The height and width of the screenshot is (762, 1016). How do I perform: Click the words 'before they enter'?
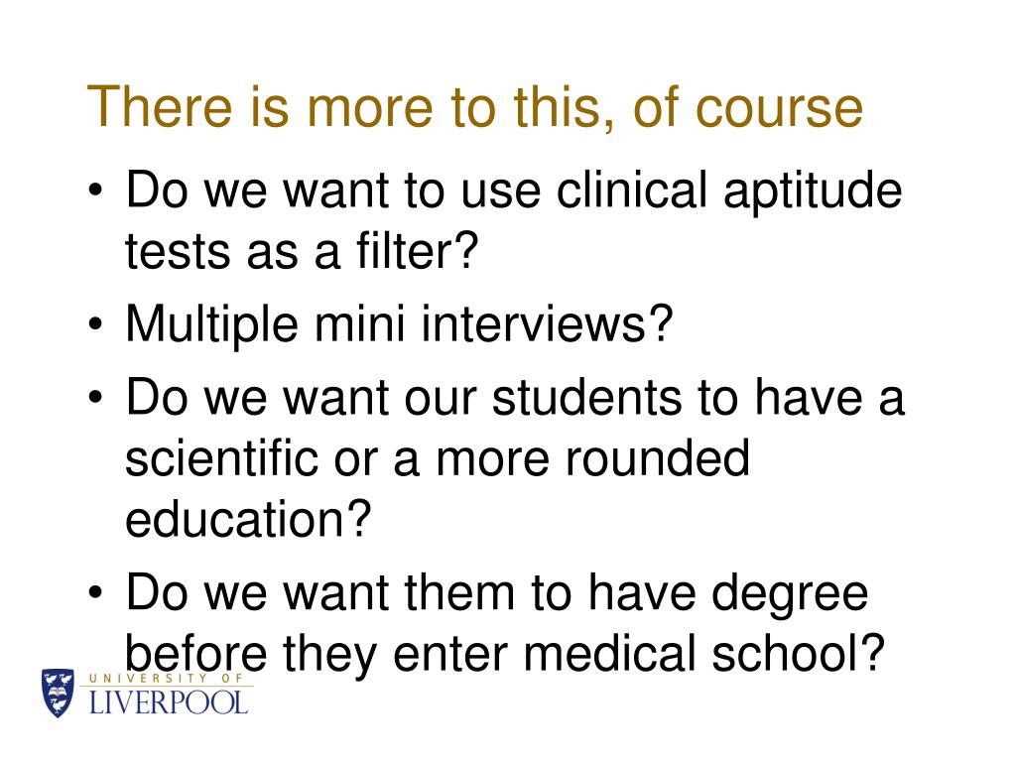(317, 655)
